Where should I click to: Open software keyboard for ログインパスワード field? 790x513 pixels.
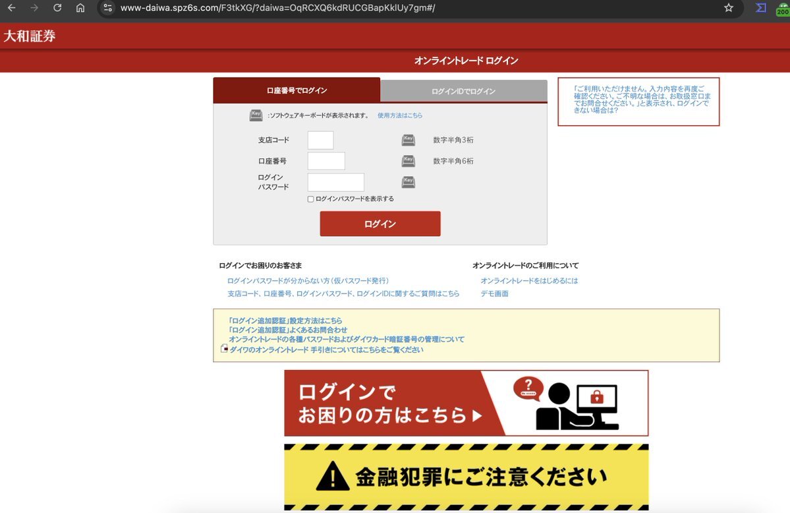[x=409, y=182]
